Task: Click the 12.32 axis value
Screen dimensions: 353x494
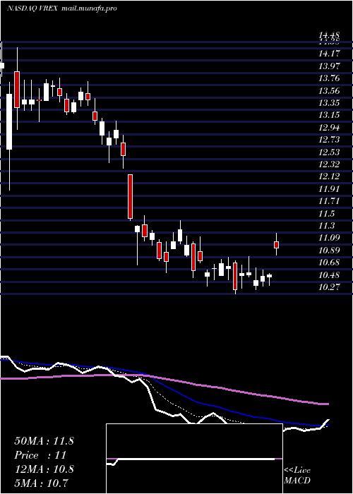Action: 329,164
